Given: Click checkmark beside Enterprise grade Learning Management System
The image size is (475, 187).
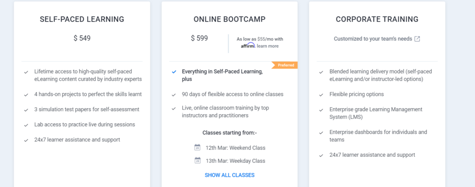Looking at the screenshot, I should tap(321, 110).
